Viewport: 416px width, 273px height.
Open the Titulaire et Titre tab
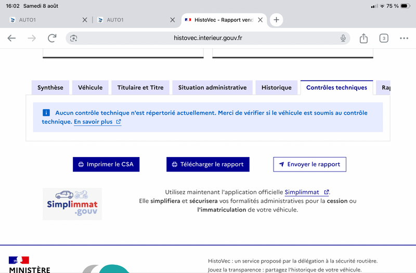click(140, 87)
